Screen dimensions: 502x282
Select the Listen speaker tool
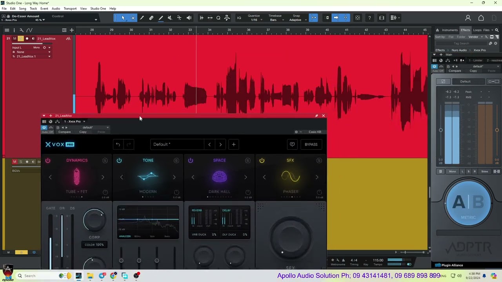(x=189, y=18)
